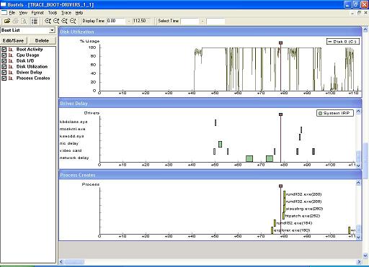Uncheck the Disk I/O checkbox
369x267 pixels.
coord(4,61)
